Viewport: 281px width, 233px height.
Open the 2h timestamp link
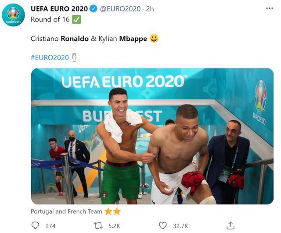pos(151,9)
